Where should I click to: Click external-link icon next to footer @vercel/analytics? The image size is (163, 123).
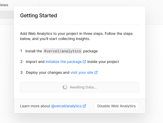(84, 106)
